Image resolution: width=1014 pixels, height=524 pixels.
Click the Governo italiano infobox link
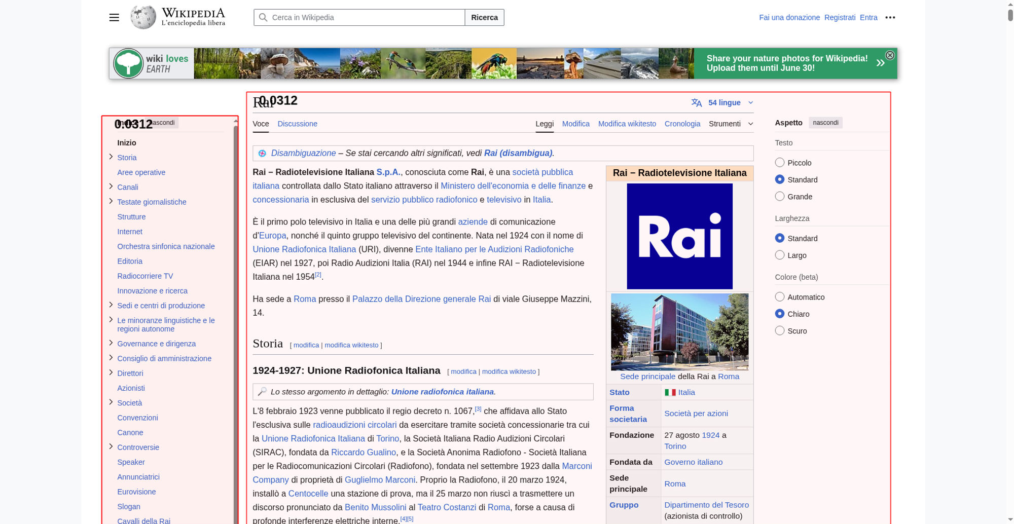tap(693, 462)
